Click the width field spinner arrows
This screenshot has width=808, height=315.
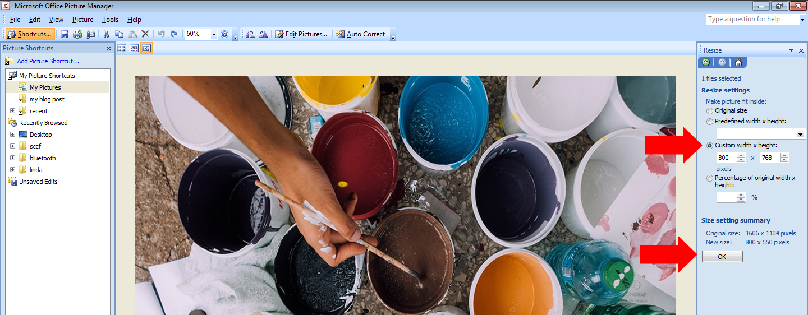point(741,158)
